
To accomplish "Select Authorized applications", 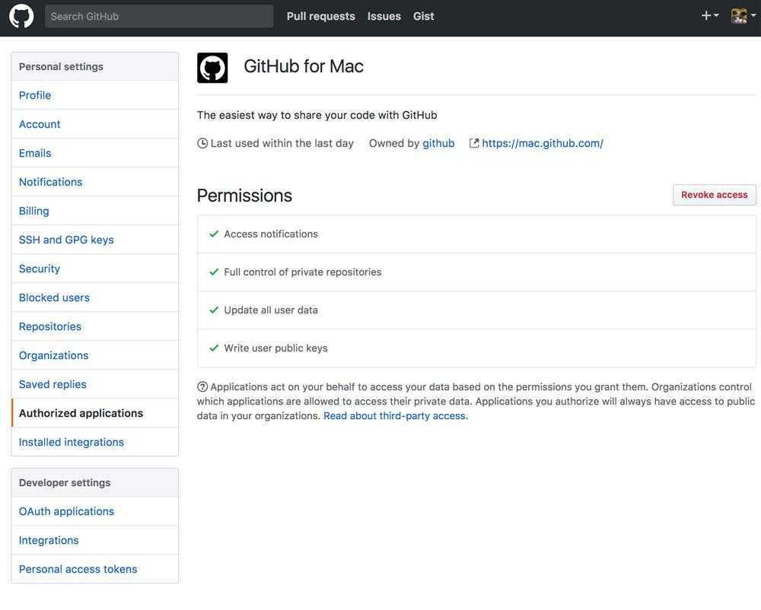I will tap(94, 413).
